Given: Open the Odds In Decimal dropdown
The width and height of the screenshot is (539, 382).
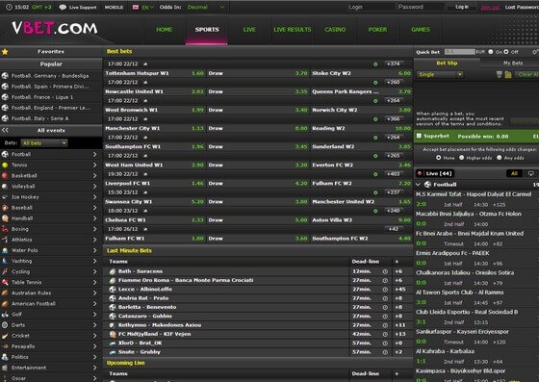Looking at the screenshot, I should [x=206, y=7].
